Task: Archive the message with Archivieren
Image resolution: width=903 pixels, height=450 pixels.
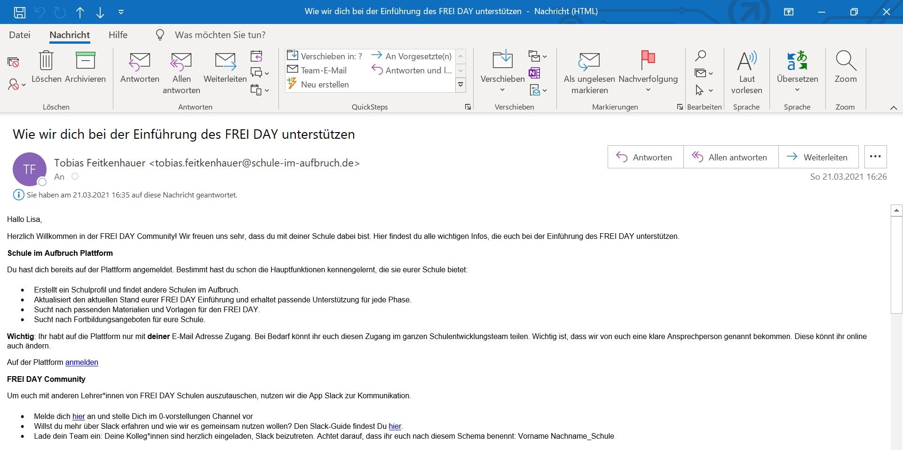Action: [85, 67]
